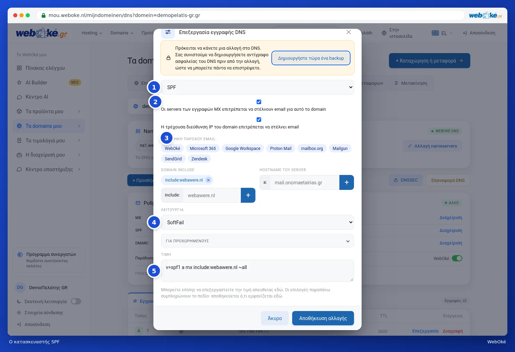
Task: Click the logout icon beside Αποσύνδεση in top bar
Action: tap(465, 33)
